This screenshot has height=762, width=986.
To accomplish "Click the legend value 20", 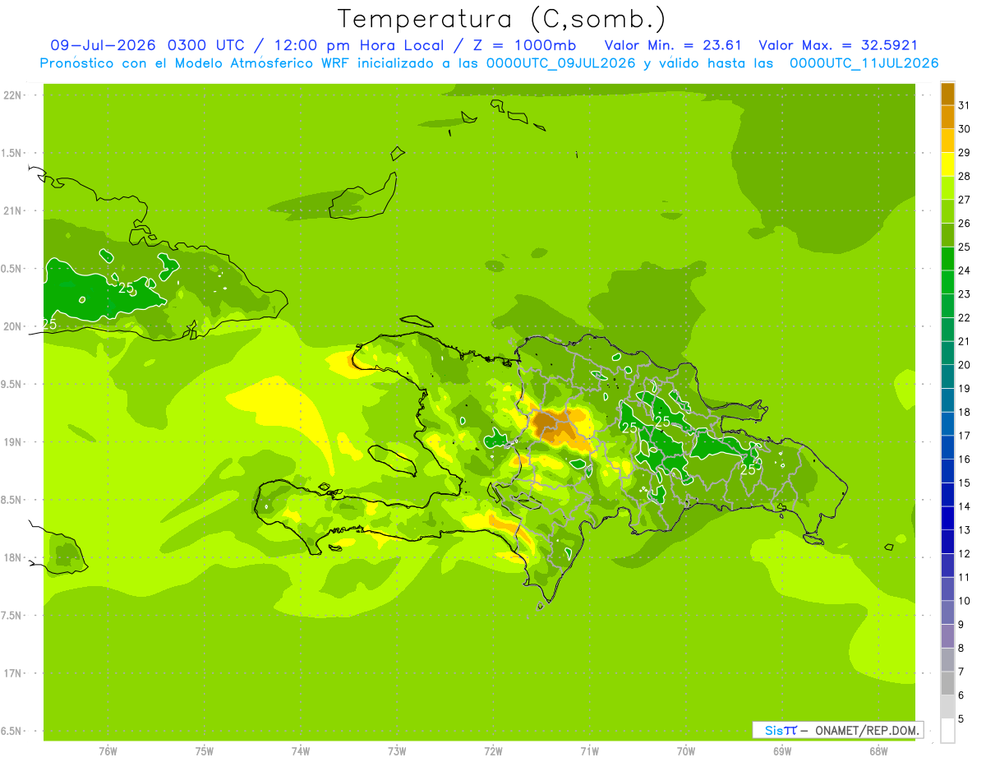I will [x=965, y=365].
